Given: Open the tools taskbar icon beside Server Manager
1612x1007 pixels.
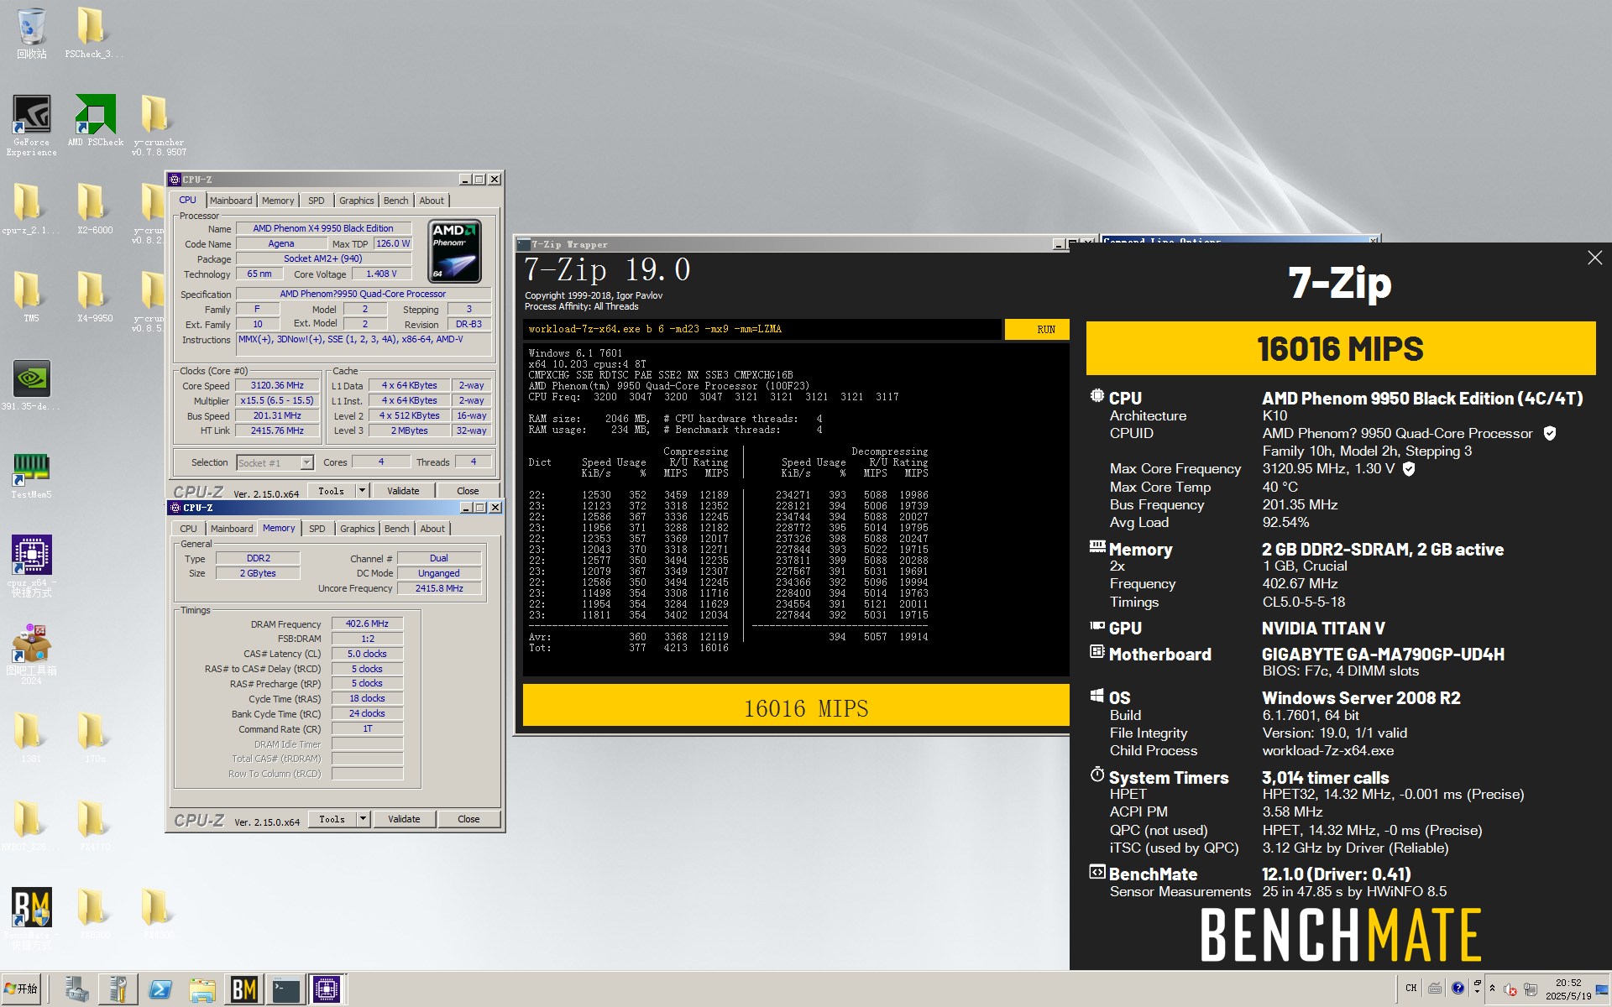Looking at the screenshot, I should tap(118, 989).
